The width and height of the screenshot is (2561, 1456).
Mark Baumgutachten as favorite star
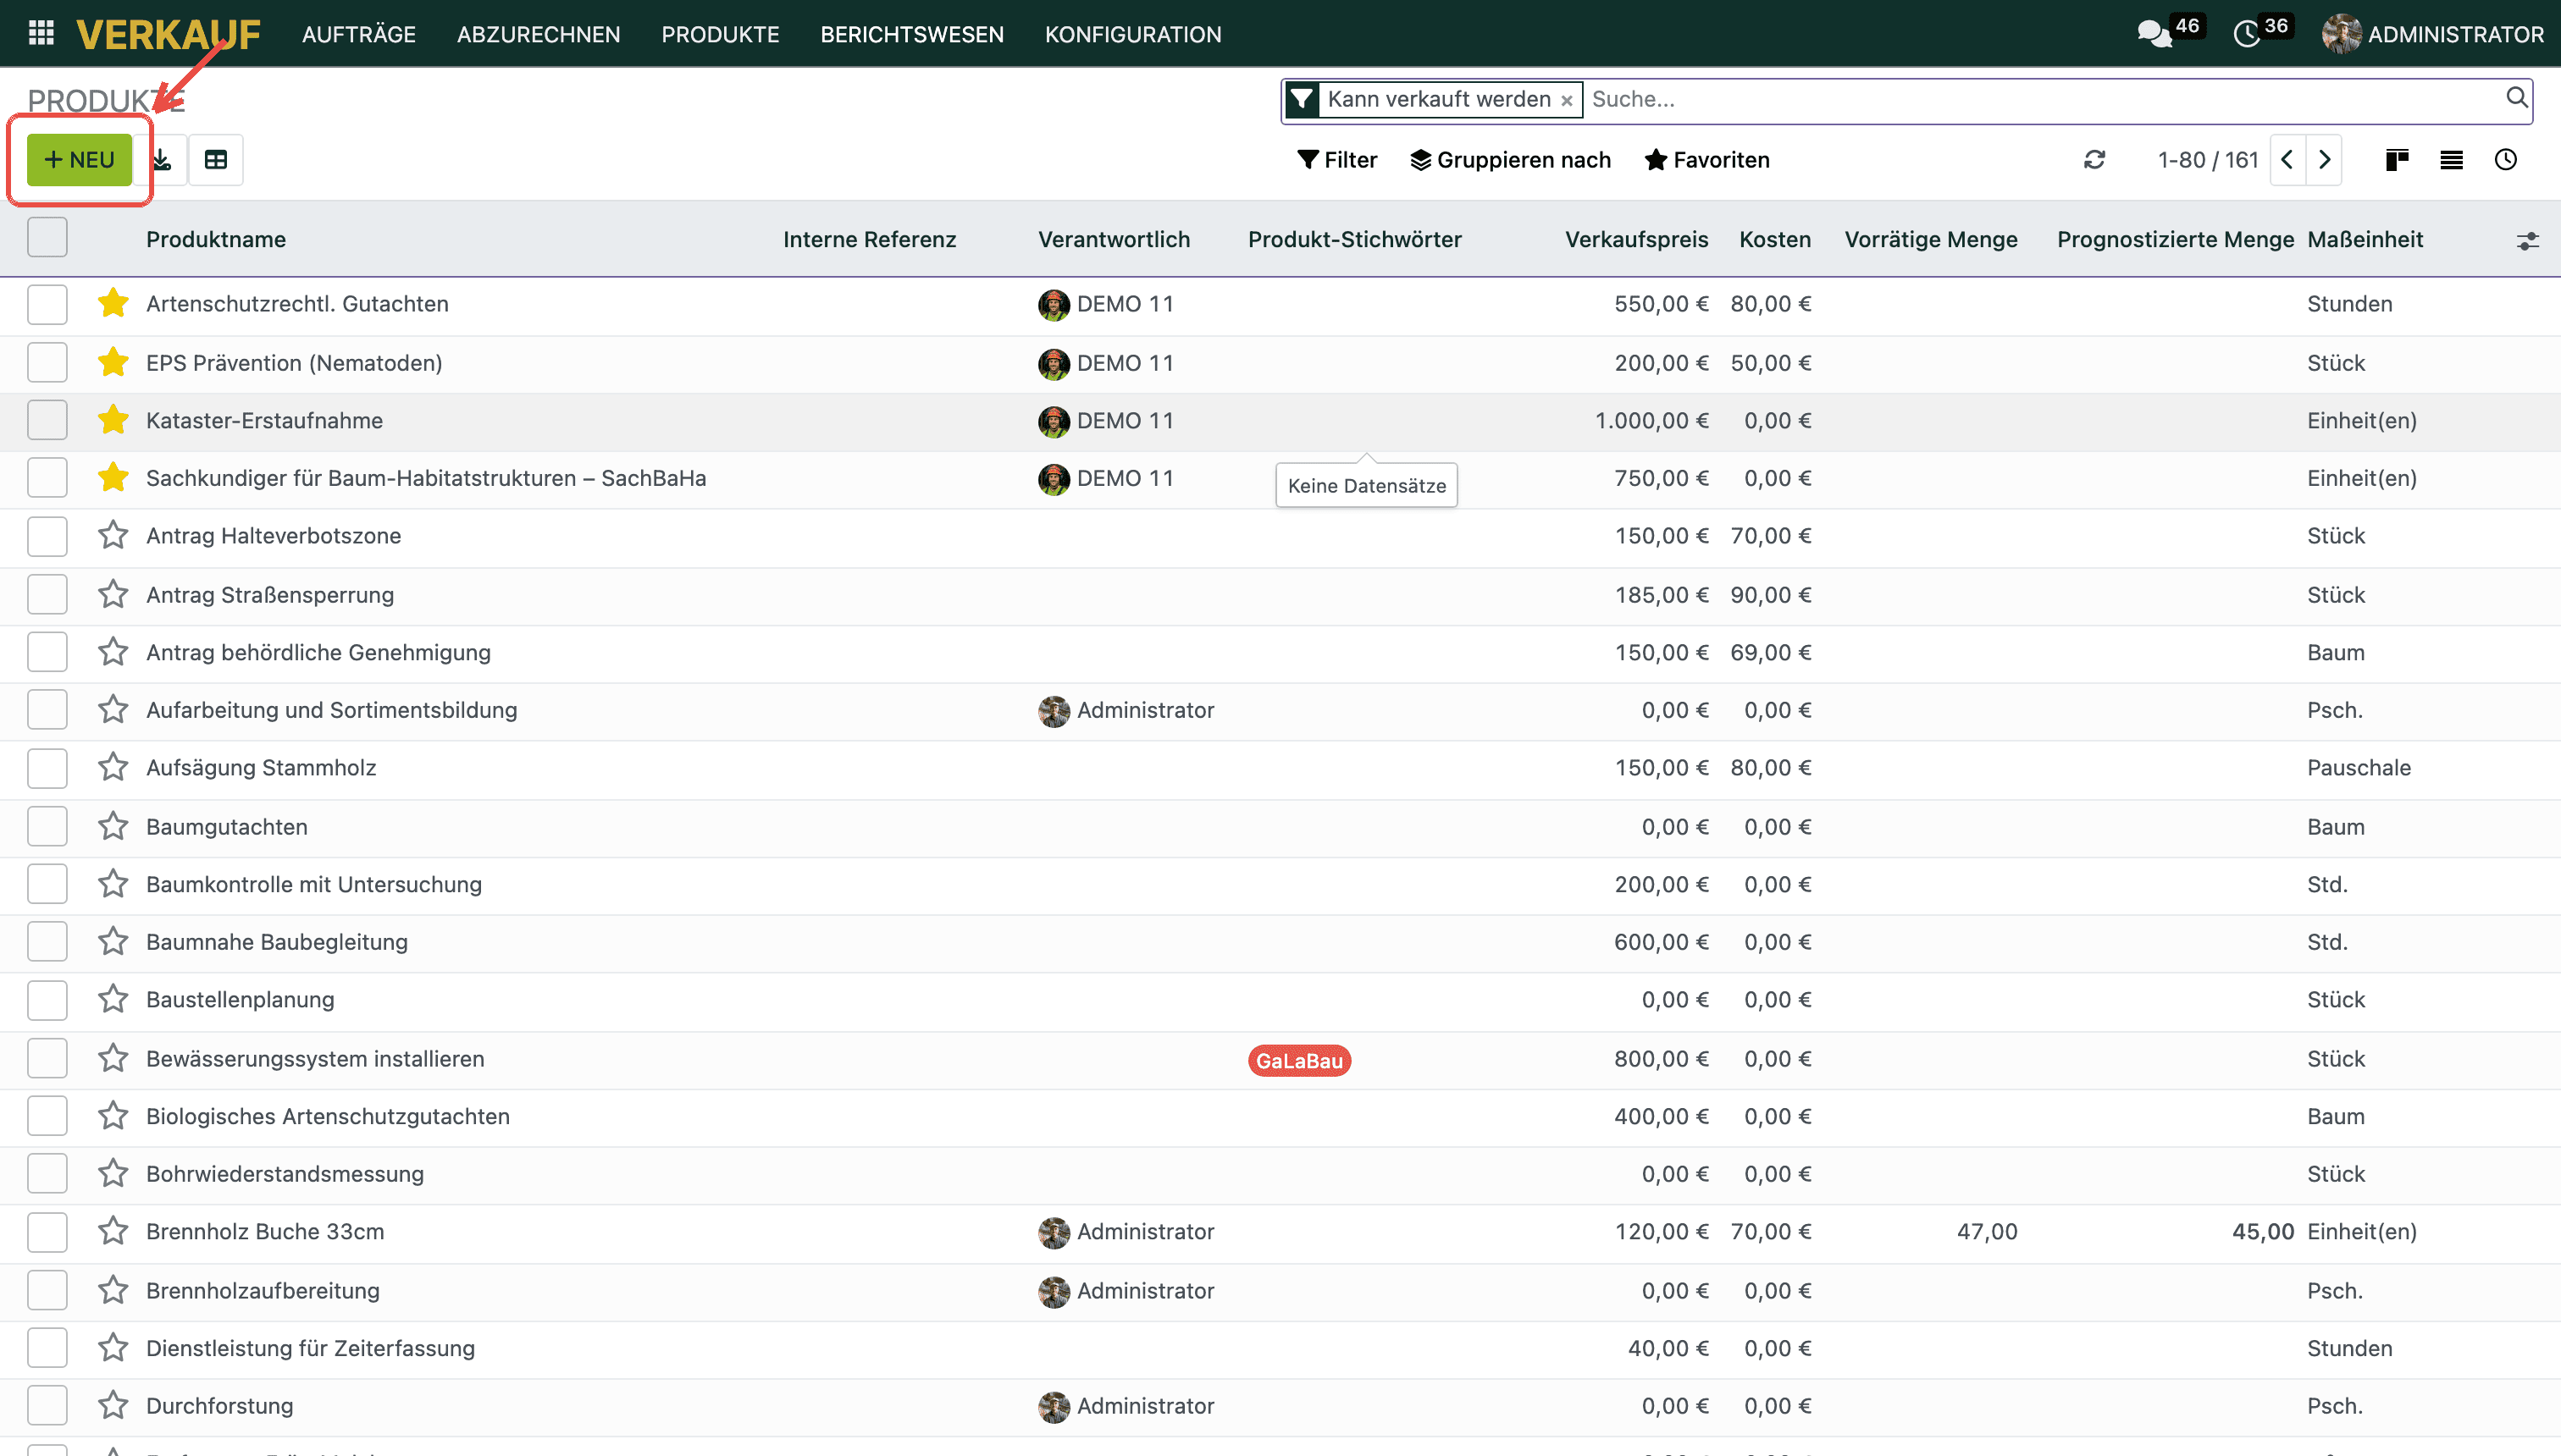[x=113, y=826]
